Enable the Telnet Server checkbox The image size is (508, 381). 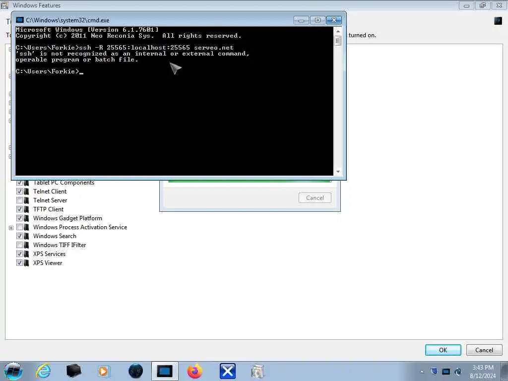[19, 200]
